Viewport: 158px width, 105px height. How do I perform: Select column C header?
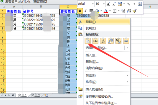pos(68,7)
